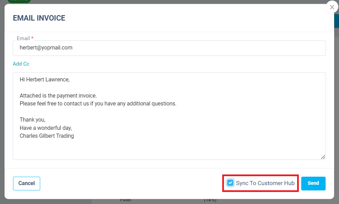Close the Email Invoice dialog
Image resolution: width=339 pixels, height=204 pixels.
click(x=332, y=7)
